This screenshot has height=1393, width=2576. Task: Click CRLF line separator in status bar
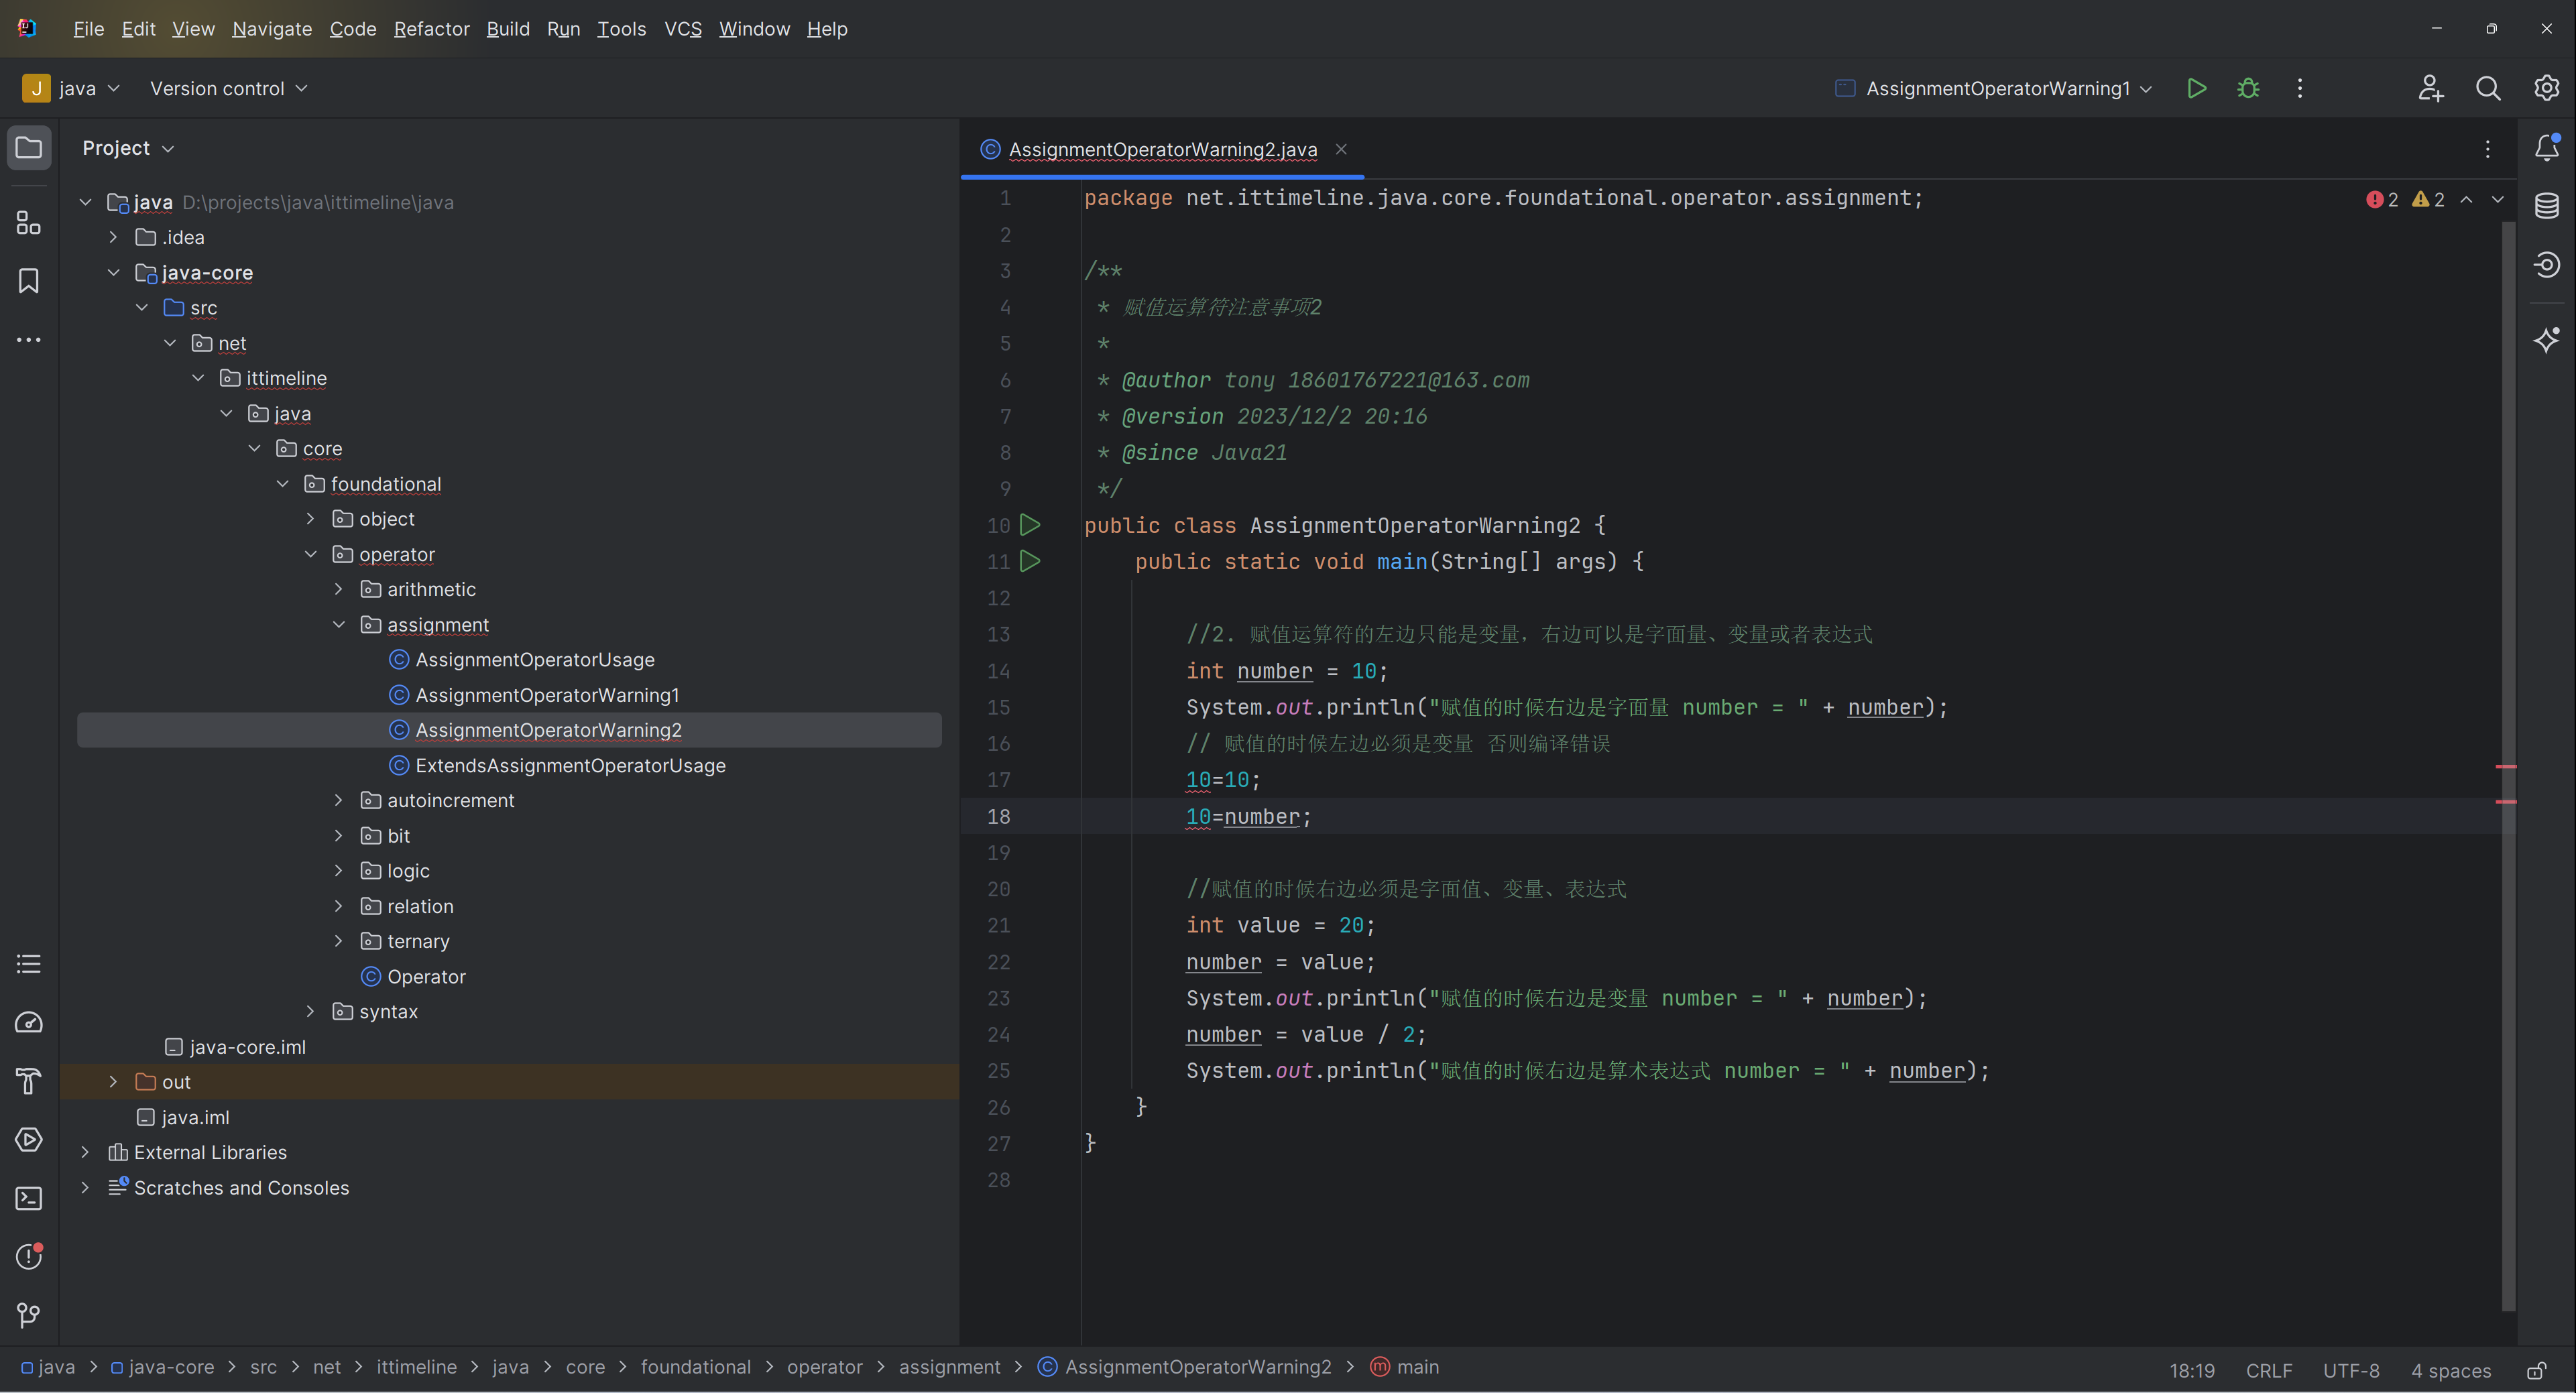coord(2269,1370)
